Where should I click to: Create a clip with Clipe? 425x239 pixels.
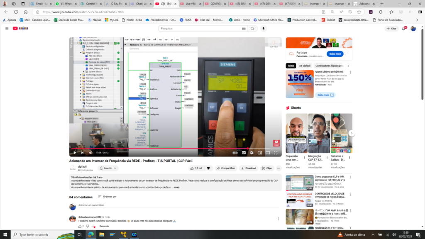[267, 168]
